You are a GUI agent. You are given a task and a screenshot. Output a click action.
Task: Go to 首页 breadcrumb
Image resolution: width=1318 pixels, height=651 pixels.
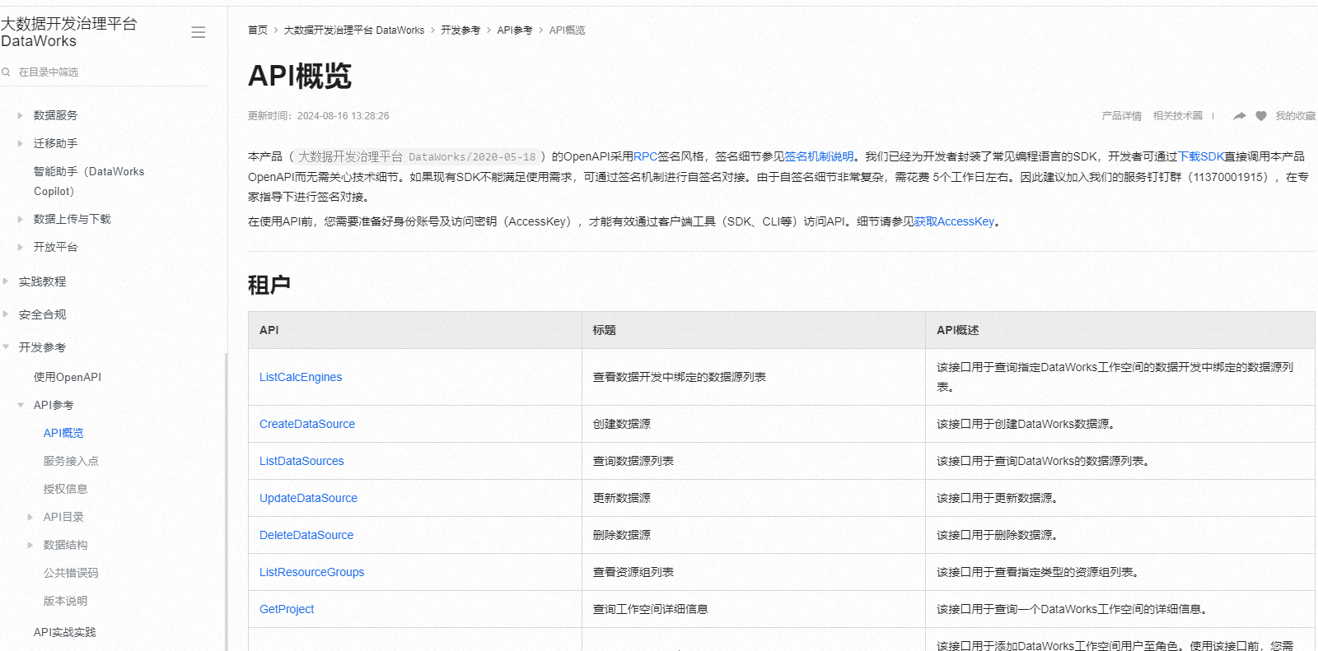click(258, 30)
